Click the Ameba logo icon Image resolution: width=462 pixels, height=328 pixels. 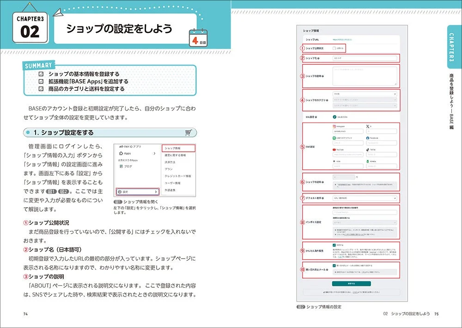[x=368, y=161]
